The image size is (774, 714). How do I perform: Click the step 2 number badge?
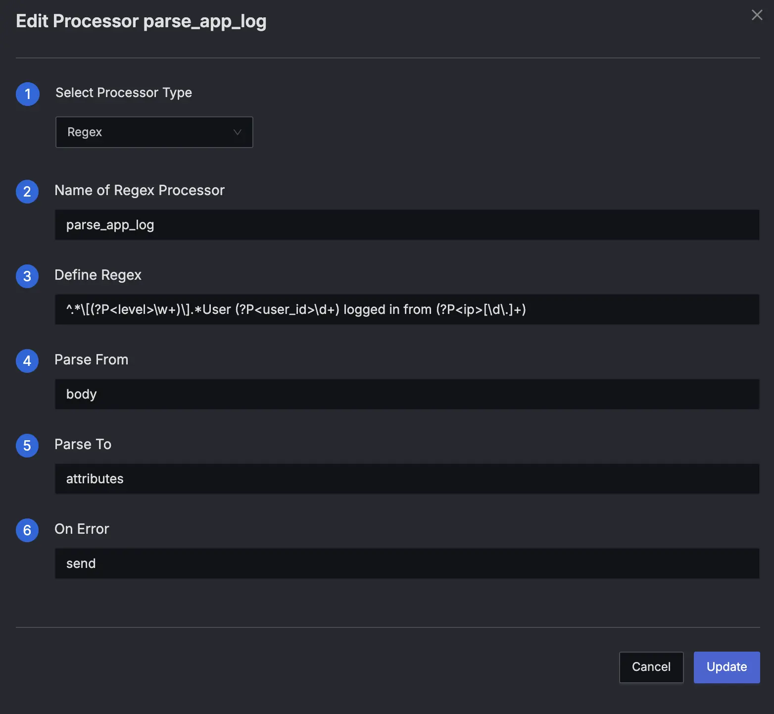tap(27, 192)
